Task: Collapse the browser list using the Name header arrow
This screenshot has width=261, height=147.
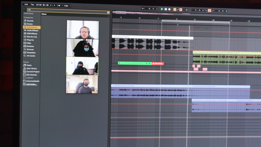Action: pos(108,16)
